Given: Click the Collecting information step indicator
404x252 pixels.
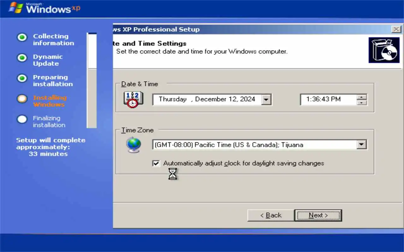Looking at the screenshot, I should tap(22, 37).
